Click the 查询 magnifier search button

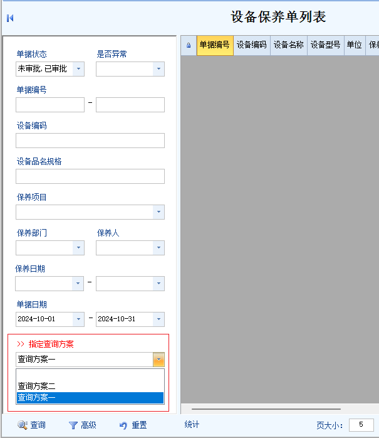pyautogui.click(x=31, y=425)
